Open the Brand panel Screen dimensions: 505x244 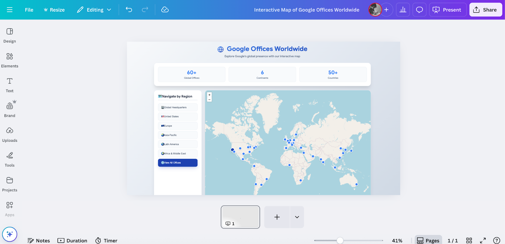10,110
